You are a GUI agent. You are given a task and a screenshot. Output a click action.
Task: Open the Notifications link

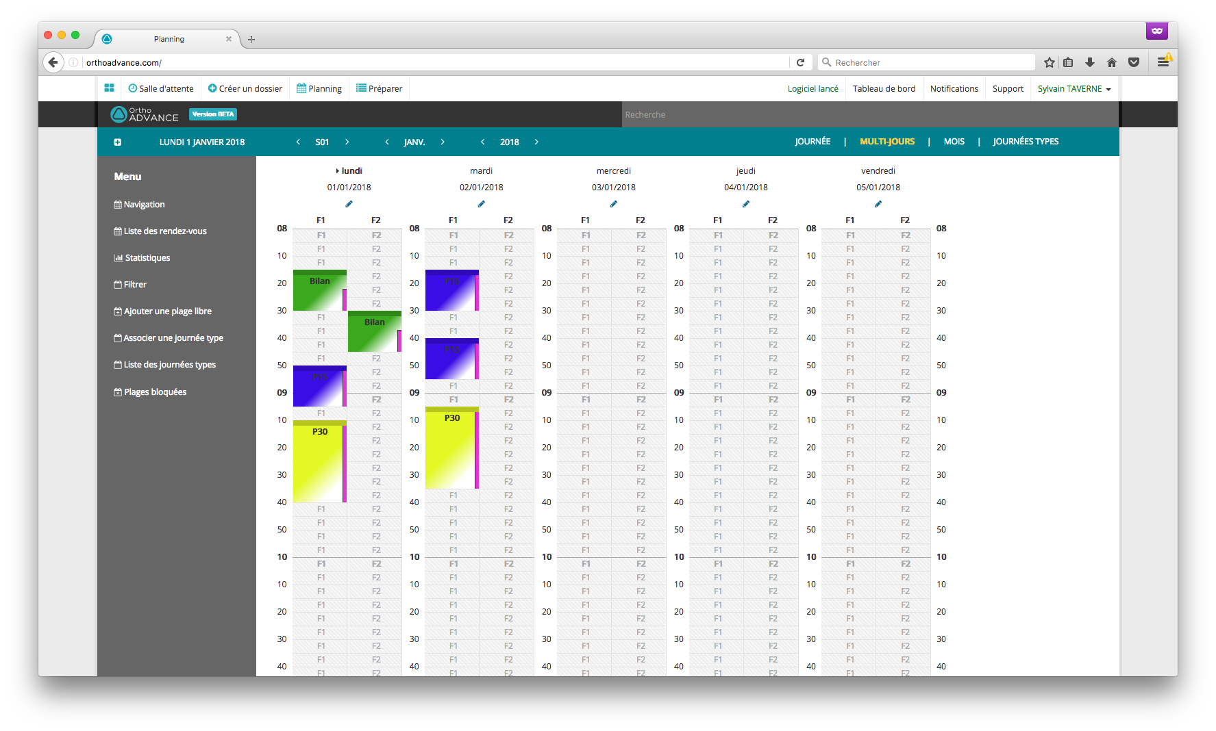point(954,89)
